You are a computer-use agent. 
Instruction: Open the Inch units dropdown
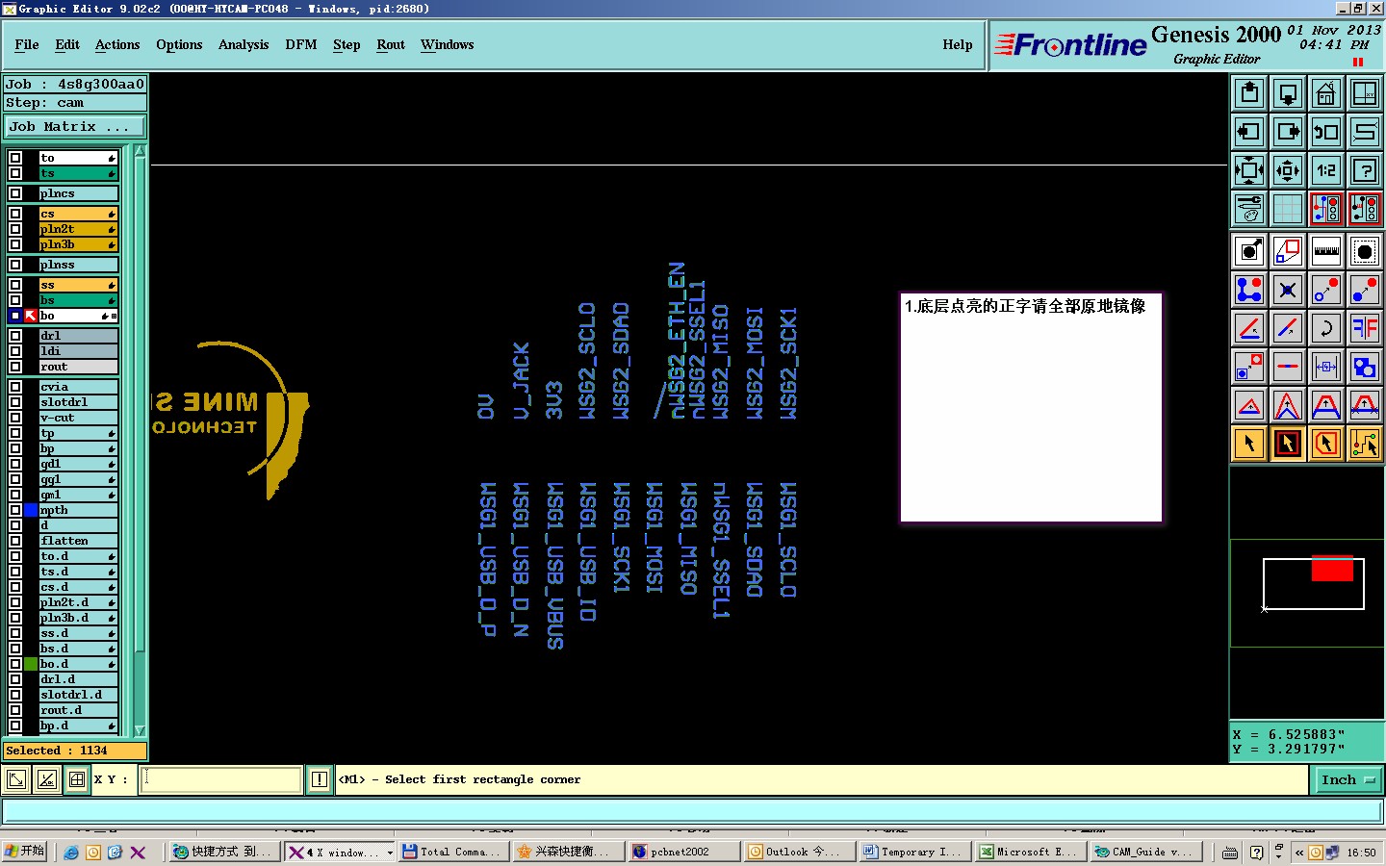click(1347, 780)
